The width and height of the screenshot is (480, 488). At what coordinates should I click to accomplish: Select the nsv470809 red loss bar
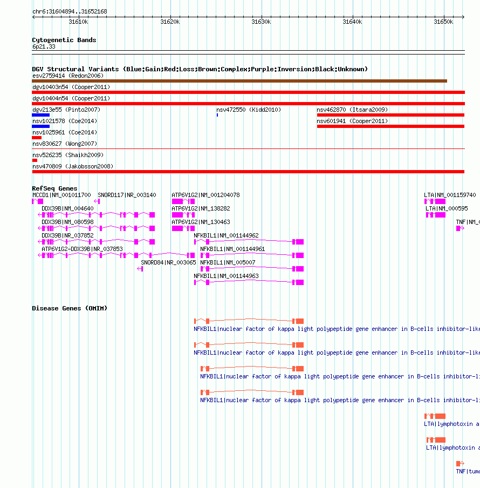click(x=248, y=172)
